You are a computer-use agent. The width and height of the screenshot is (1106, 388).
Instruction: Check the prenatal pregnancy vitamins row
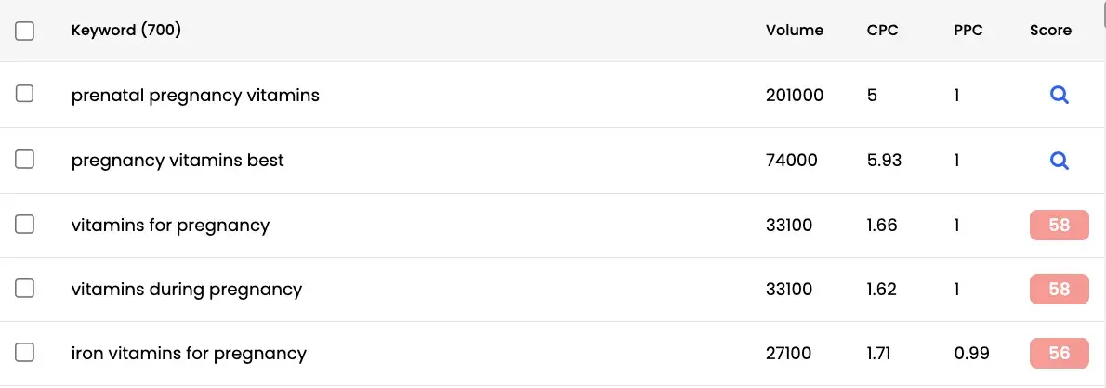point(25,94)
